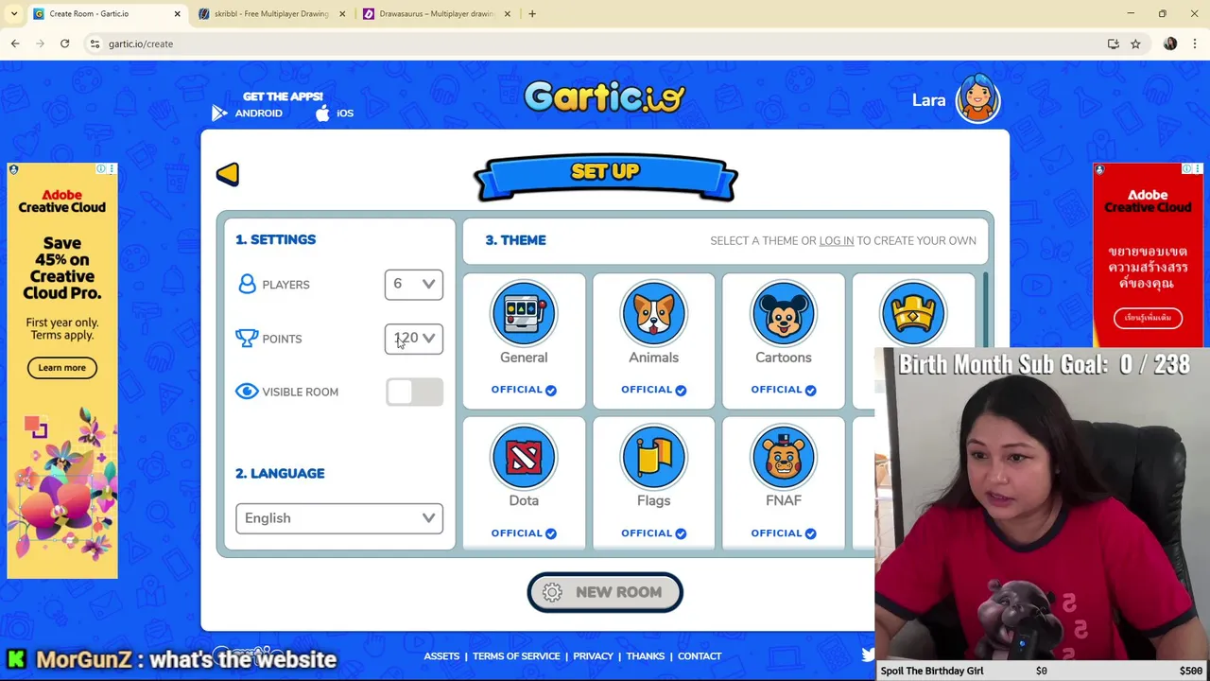Open the Chrome profile avatar
Screen dimensions: 1210x681
tap(1170, 44)
